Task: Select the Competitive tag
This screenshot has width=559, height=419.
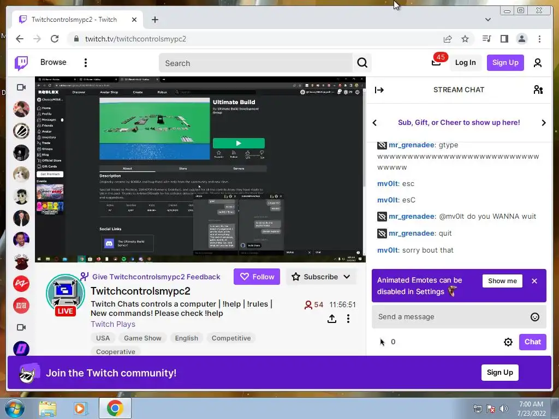Action: (x=231, y=338)
